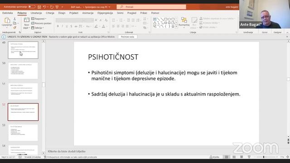Toggle Italic formatting
290x163 pixels.
pos(63,26)
